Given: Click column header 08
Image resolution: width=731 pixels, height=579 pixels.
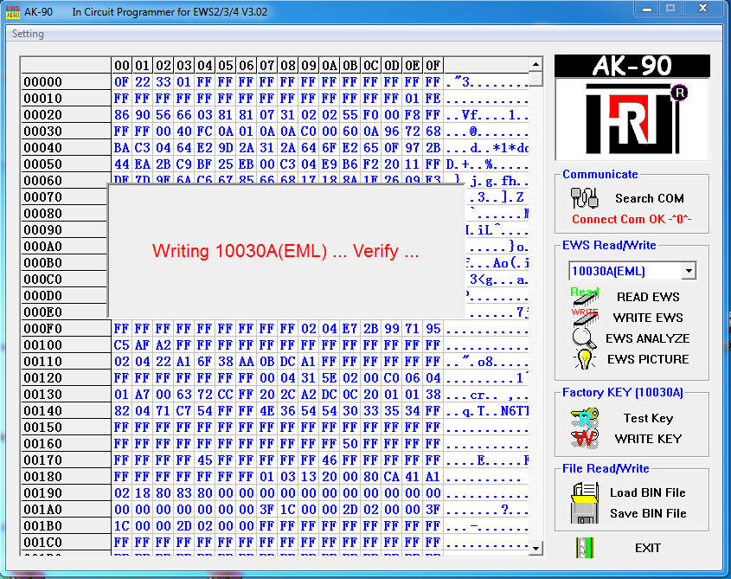Looking at the screenshot, I should click(288, 65).
